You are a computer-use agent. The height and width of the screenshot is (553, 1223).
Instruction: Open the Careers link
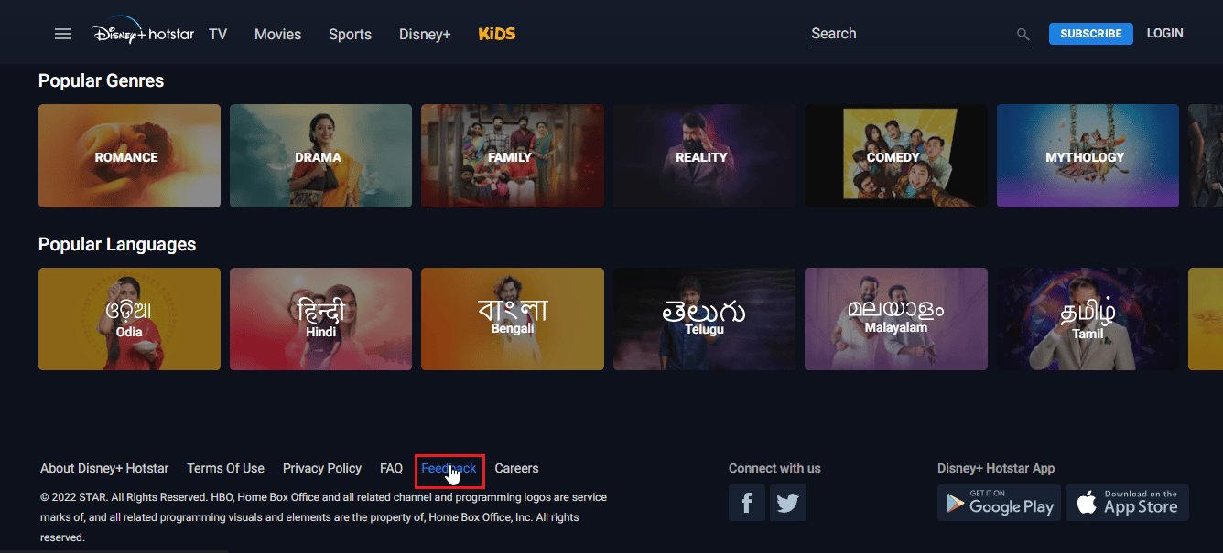[516, 468]
